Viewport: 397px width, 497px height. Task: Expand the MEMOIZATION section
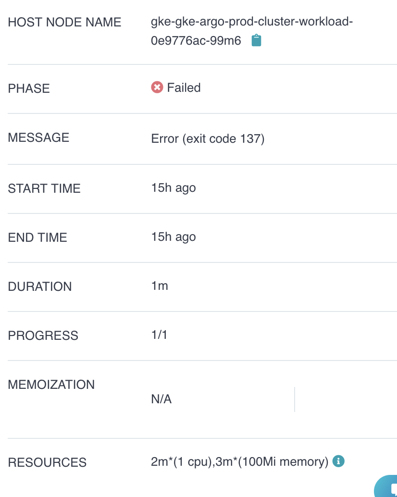51,385
